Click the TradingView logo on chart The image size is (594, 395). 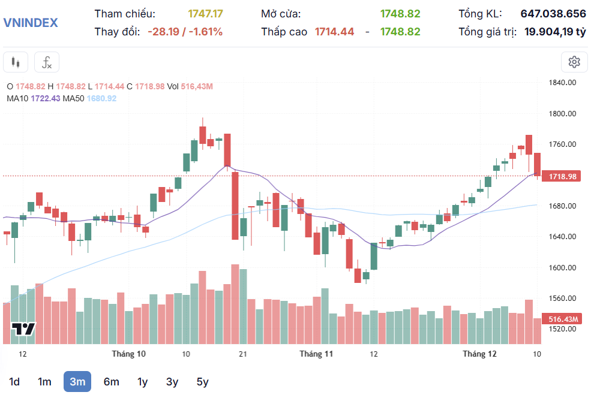coord(24,329)
